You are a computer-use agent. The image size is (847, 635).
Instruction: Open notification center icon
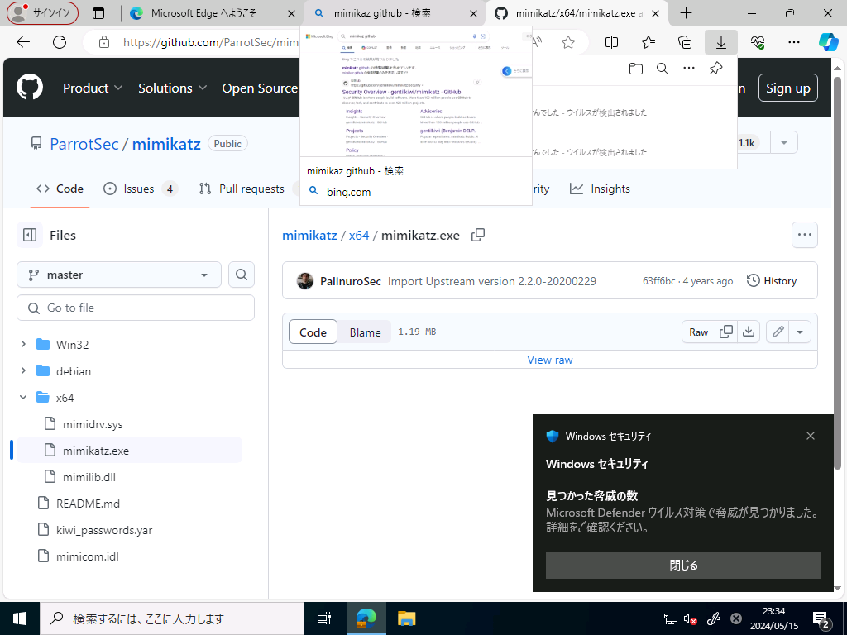821,618
